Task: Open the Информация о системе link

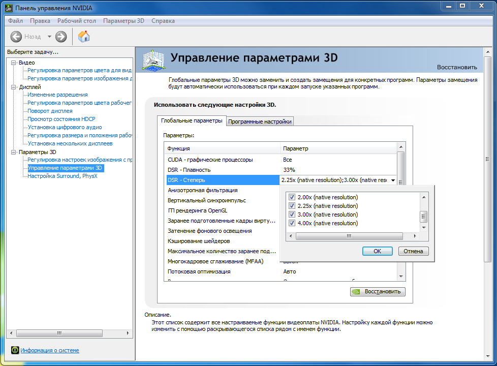Action: (x=50, y=350)
